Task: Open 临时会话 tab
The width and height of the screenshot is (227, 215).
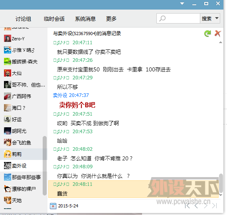Action: [54, 19]
